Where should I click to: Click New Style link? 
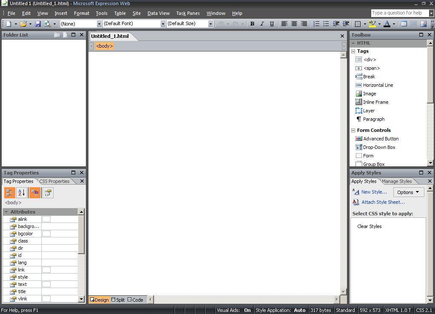374,192
